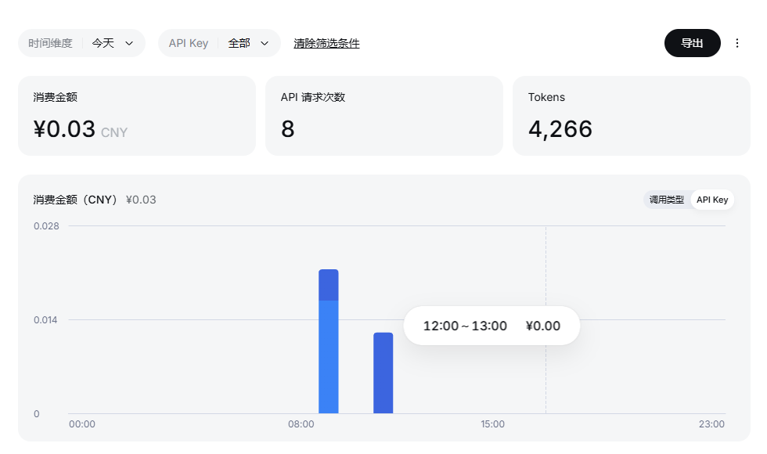Click the shorter dark blue bar
This screenshot has width=767, height=454.
click(x=383, y=373)
